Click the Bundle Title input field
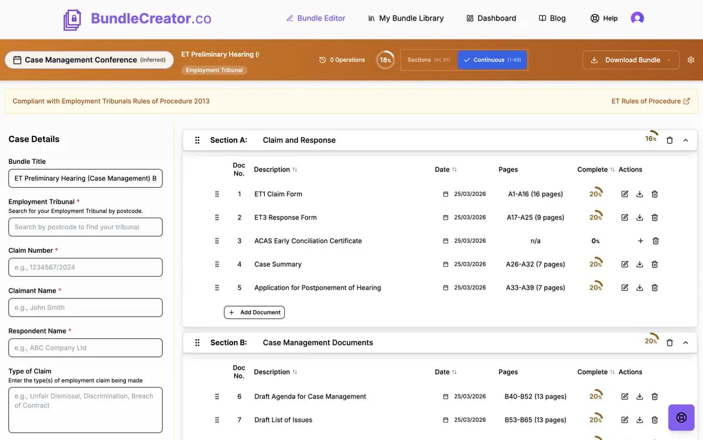Viewport: 703px width, 440px height. coord(86,178)
